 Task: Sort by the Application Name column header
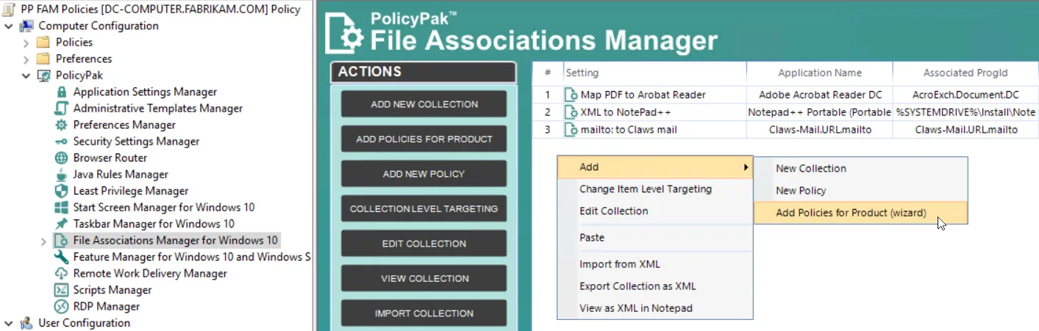point(820,73)
